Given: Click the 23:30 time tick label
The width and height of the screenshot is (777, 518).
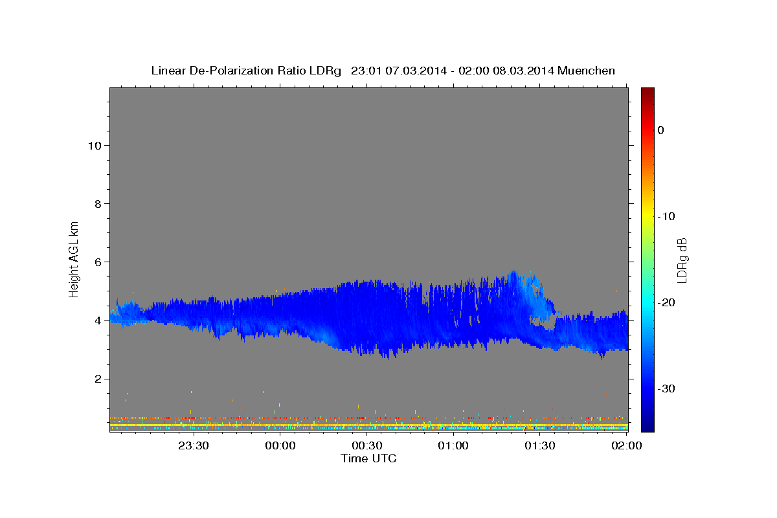Looking at the screenshot, I should (195, 445).
